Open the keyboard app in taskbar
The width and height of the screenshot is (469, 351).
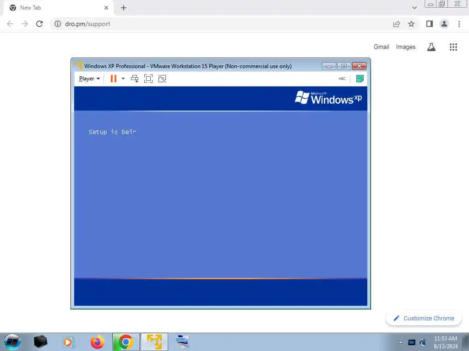(182, 342)
